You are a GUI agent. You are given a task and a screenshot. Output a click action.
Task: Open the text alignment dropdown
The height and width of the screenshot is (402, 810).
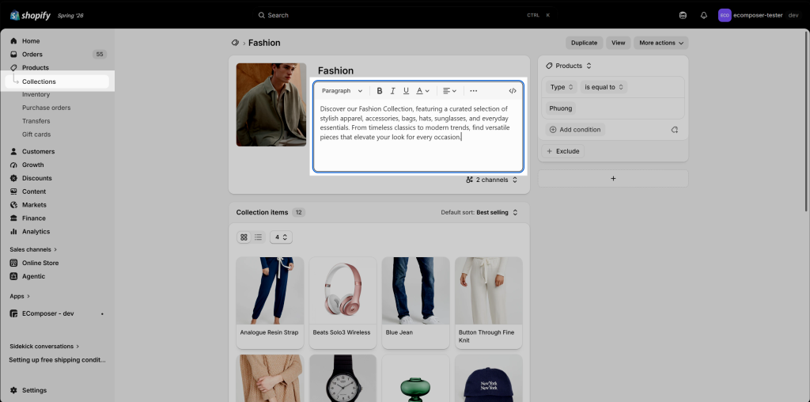pos(450,91)
